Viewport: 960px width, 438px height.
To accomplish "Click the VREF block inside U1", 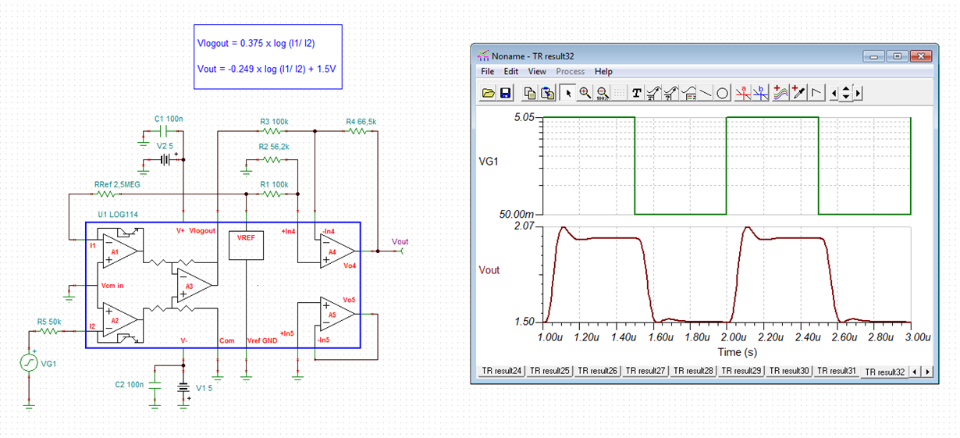I will pos(246,245).
